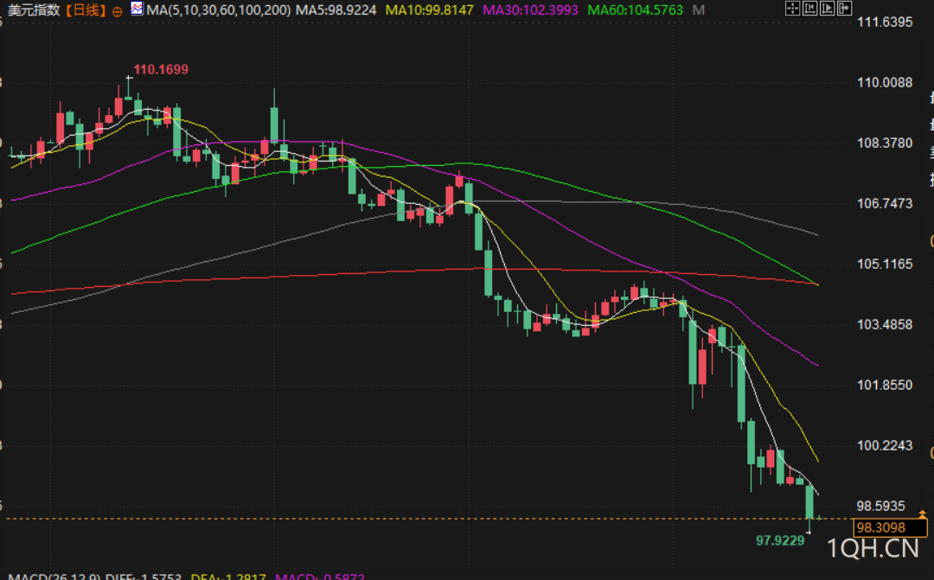Open MA(5,10,30,60,100,200) parameter settings
This screenshot has height=580, width=934.
click(219, 10)
